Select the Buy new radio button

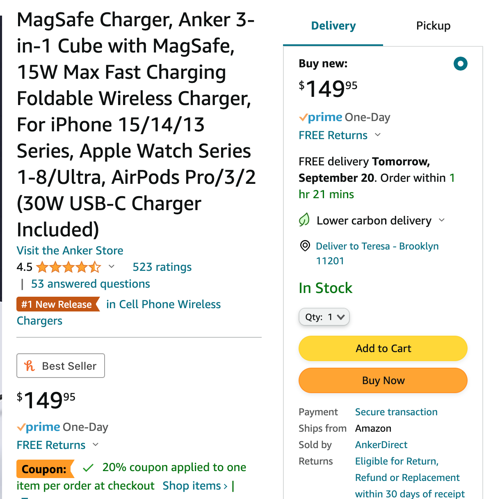pyautogui.click(x=460, y=64)
